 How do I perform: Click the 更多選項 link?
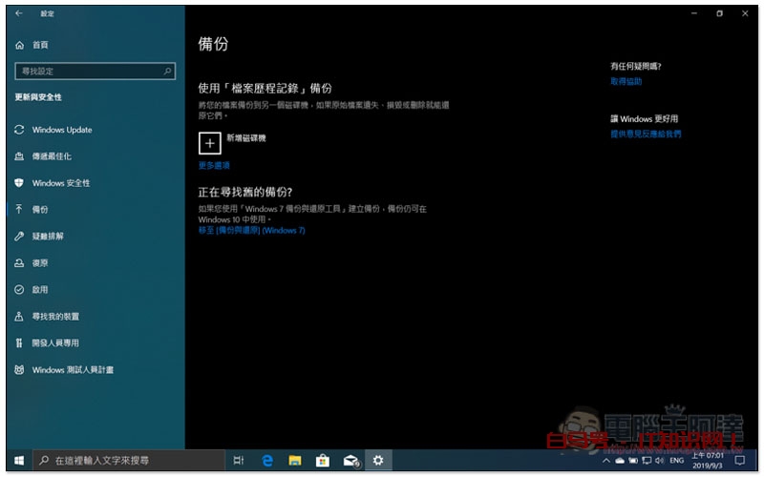click(214, 165)
